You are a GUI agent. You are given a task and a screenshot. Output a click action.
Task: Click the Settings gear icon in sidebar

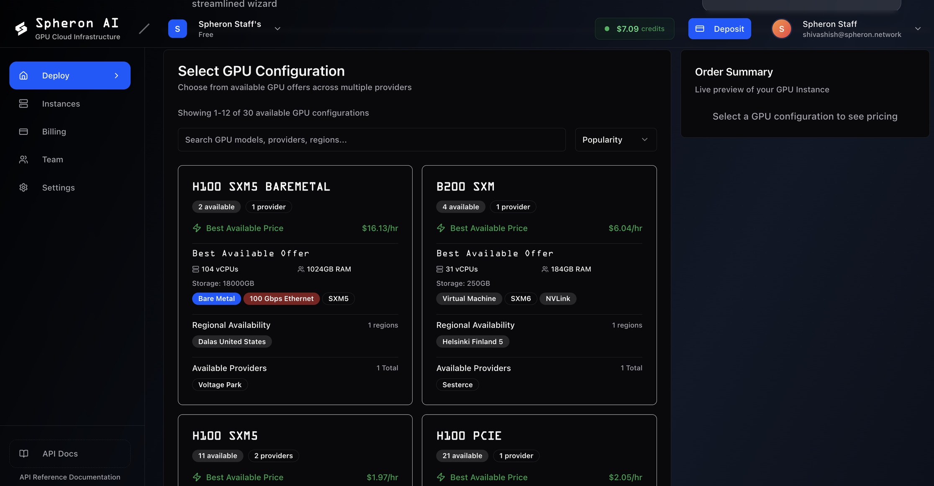[23, 188]
